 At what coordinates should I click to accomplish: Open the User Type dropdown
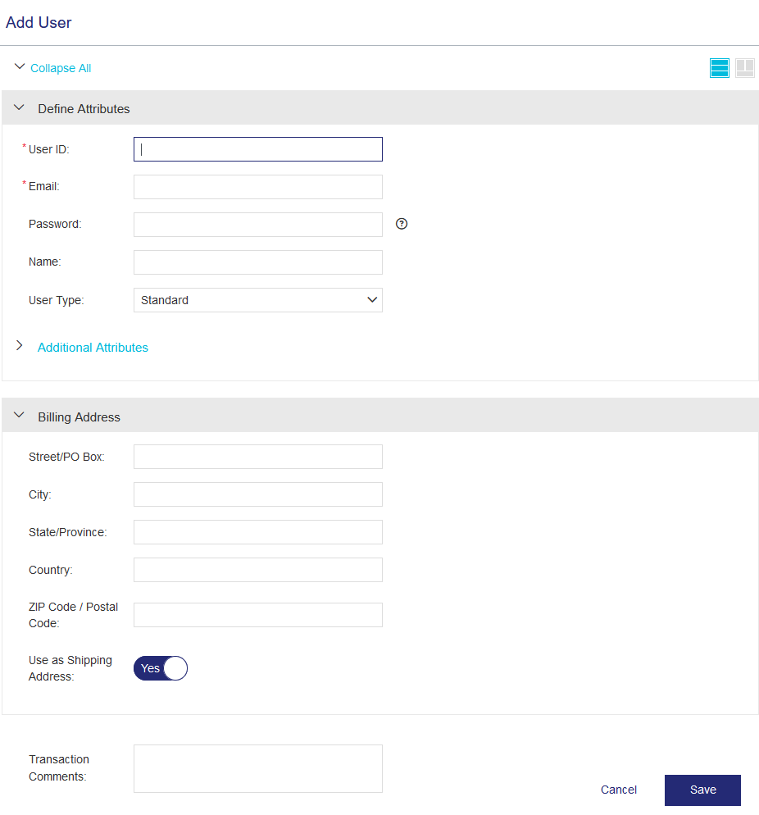click(x=257, y=300)
